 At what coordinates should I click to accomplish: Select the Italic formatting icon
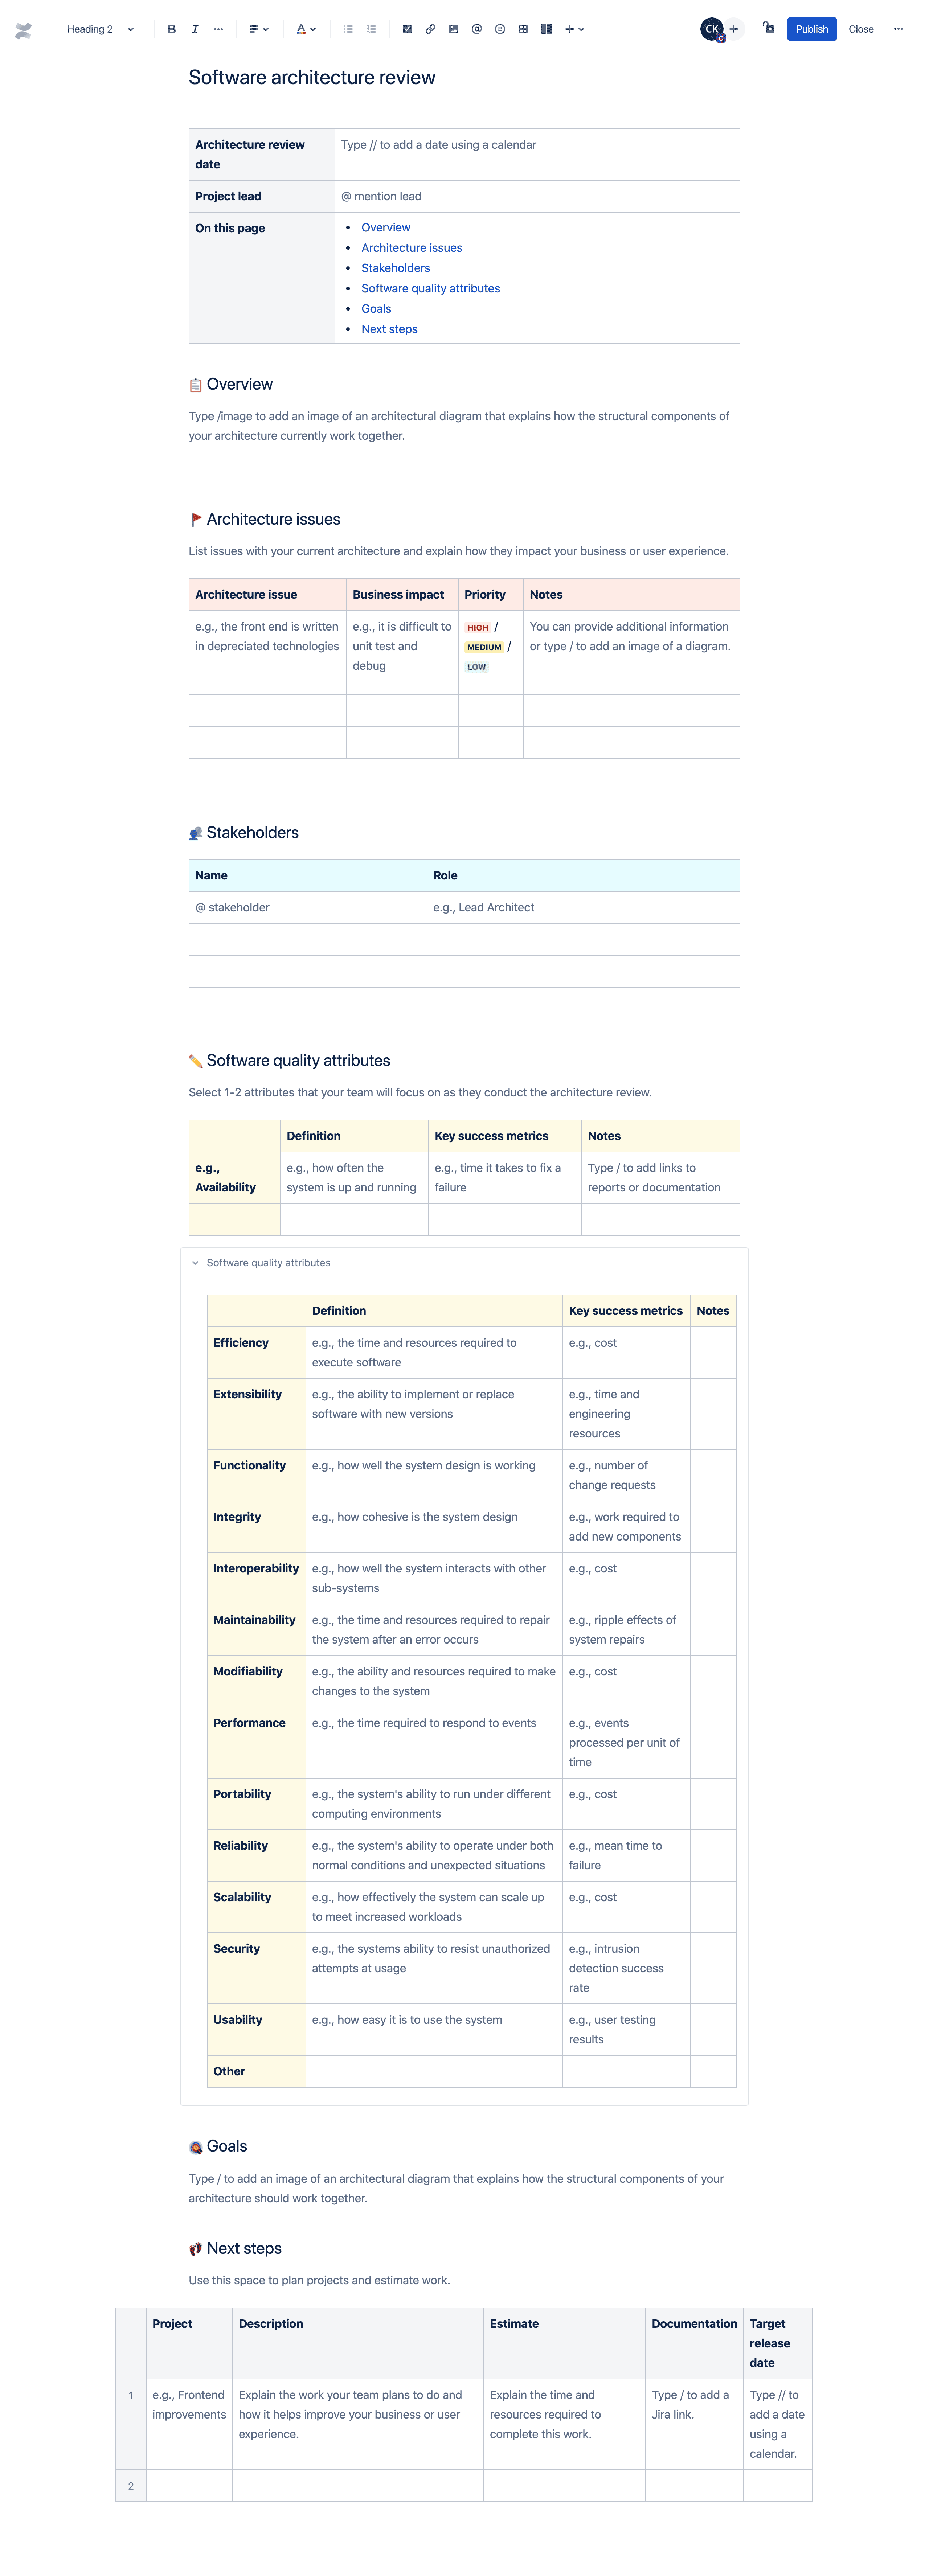[x=192, y=28]
